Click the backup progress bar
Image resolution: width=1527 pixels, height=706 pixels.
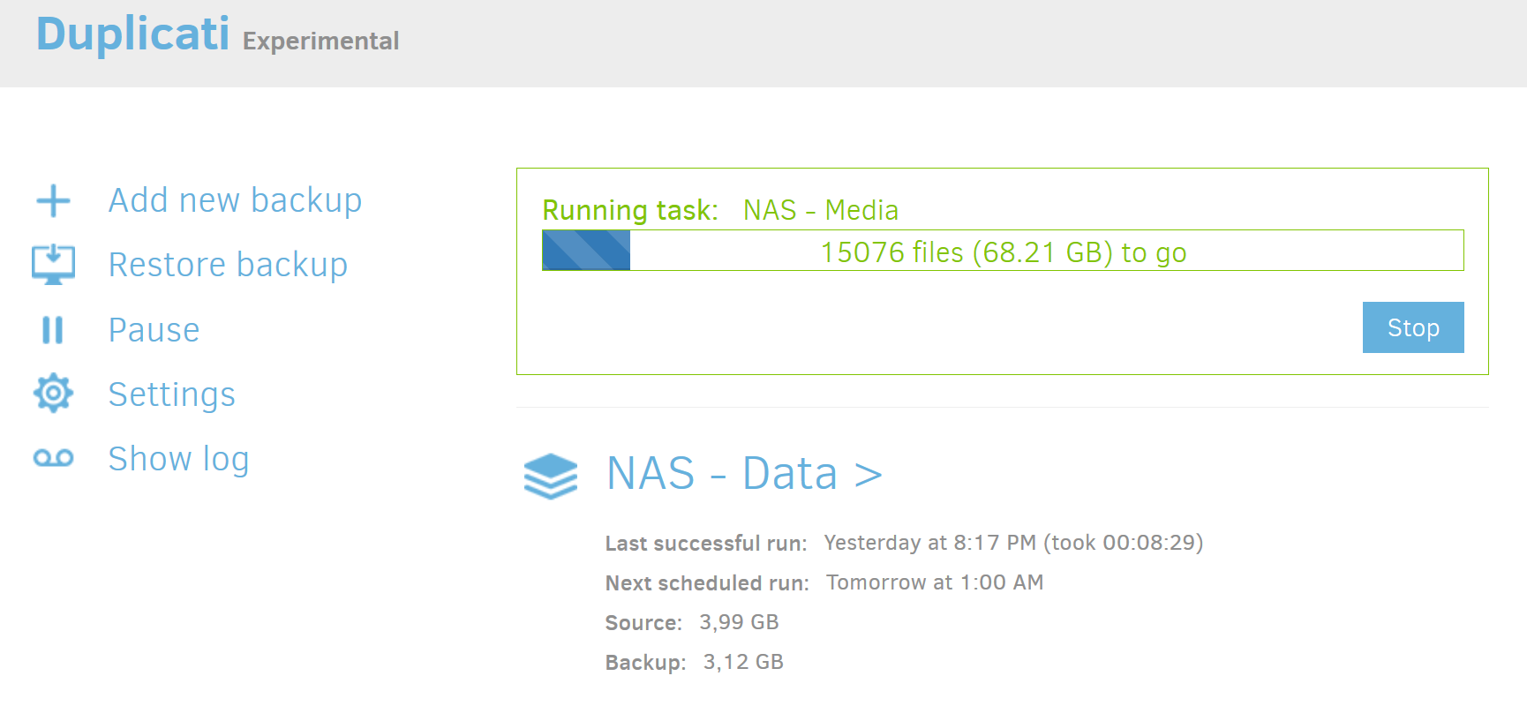pyautogui.click(x=1003, y=251)
